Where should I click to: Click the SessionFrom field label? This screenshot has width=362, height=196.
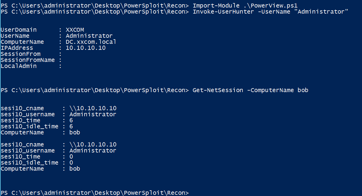21,54
